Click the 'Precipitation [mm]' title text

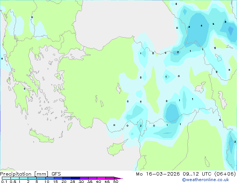[x=24, y=174]
